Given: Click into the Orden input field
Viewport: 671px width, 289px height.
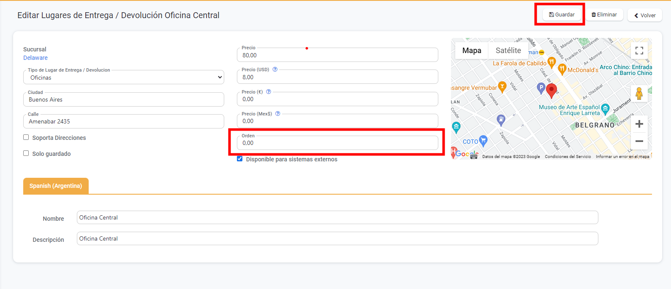Looking at the screenshot, I should click(x=337, y=143).
